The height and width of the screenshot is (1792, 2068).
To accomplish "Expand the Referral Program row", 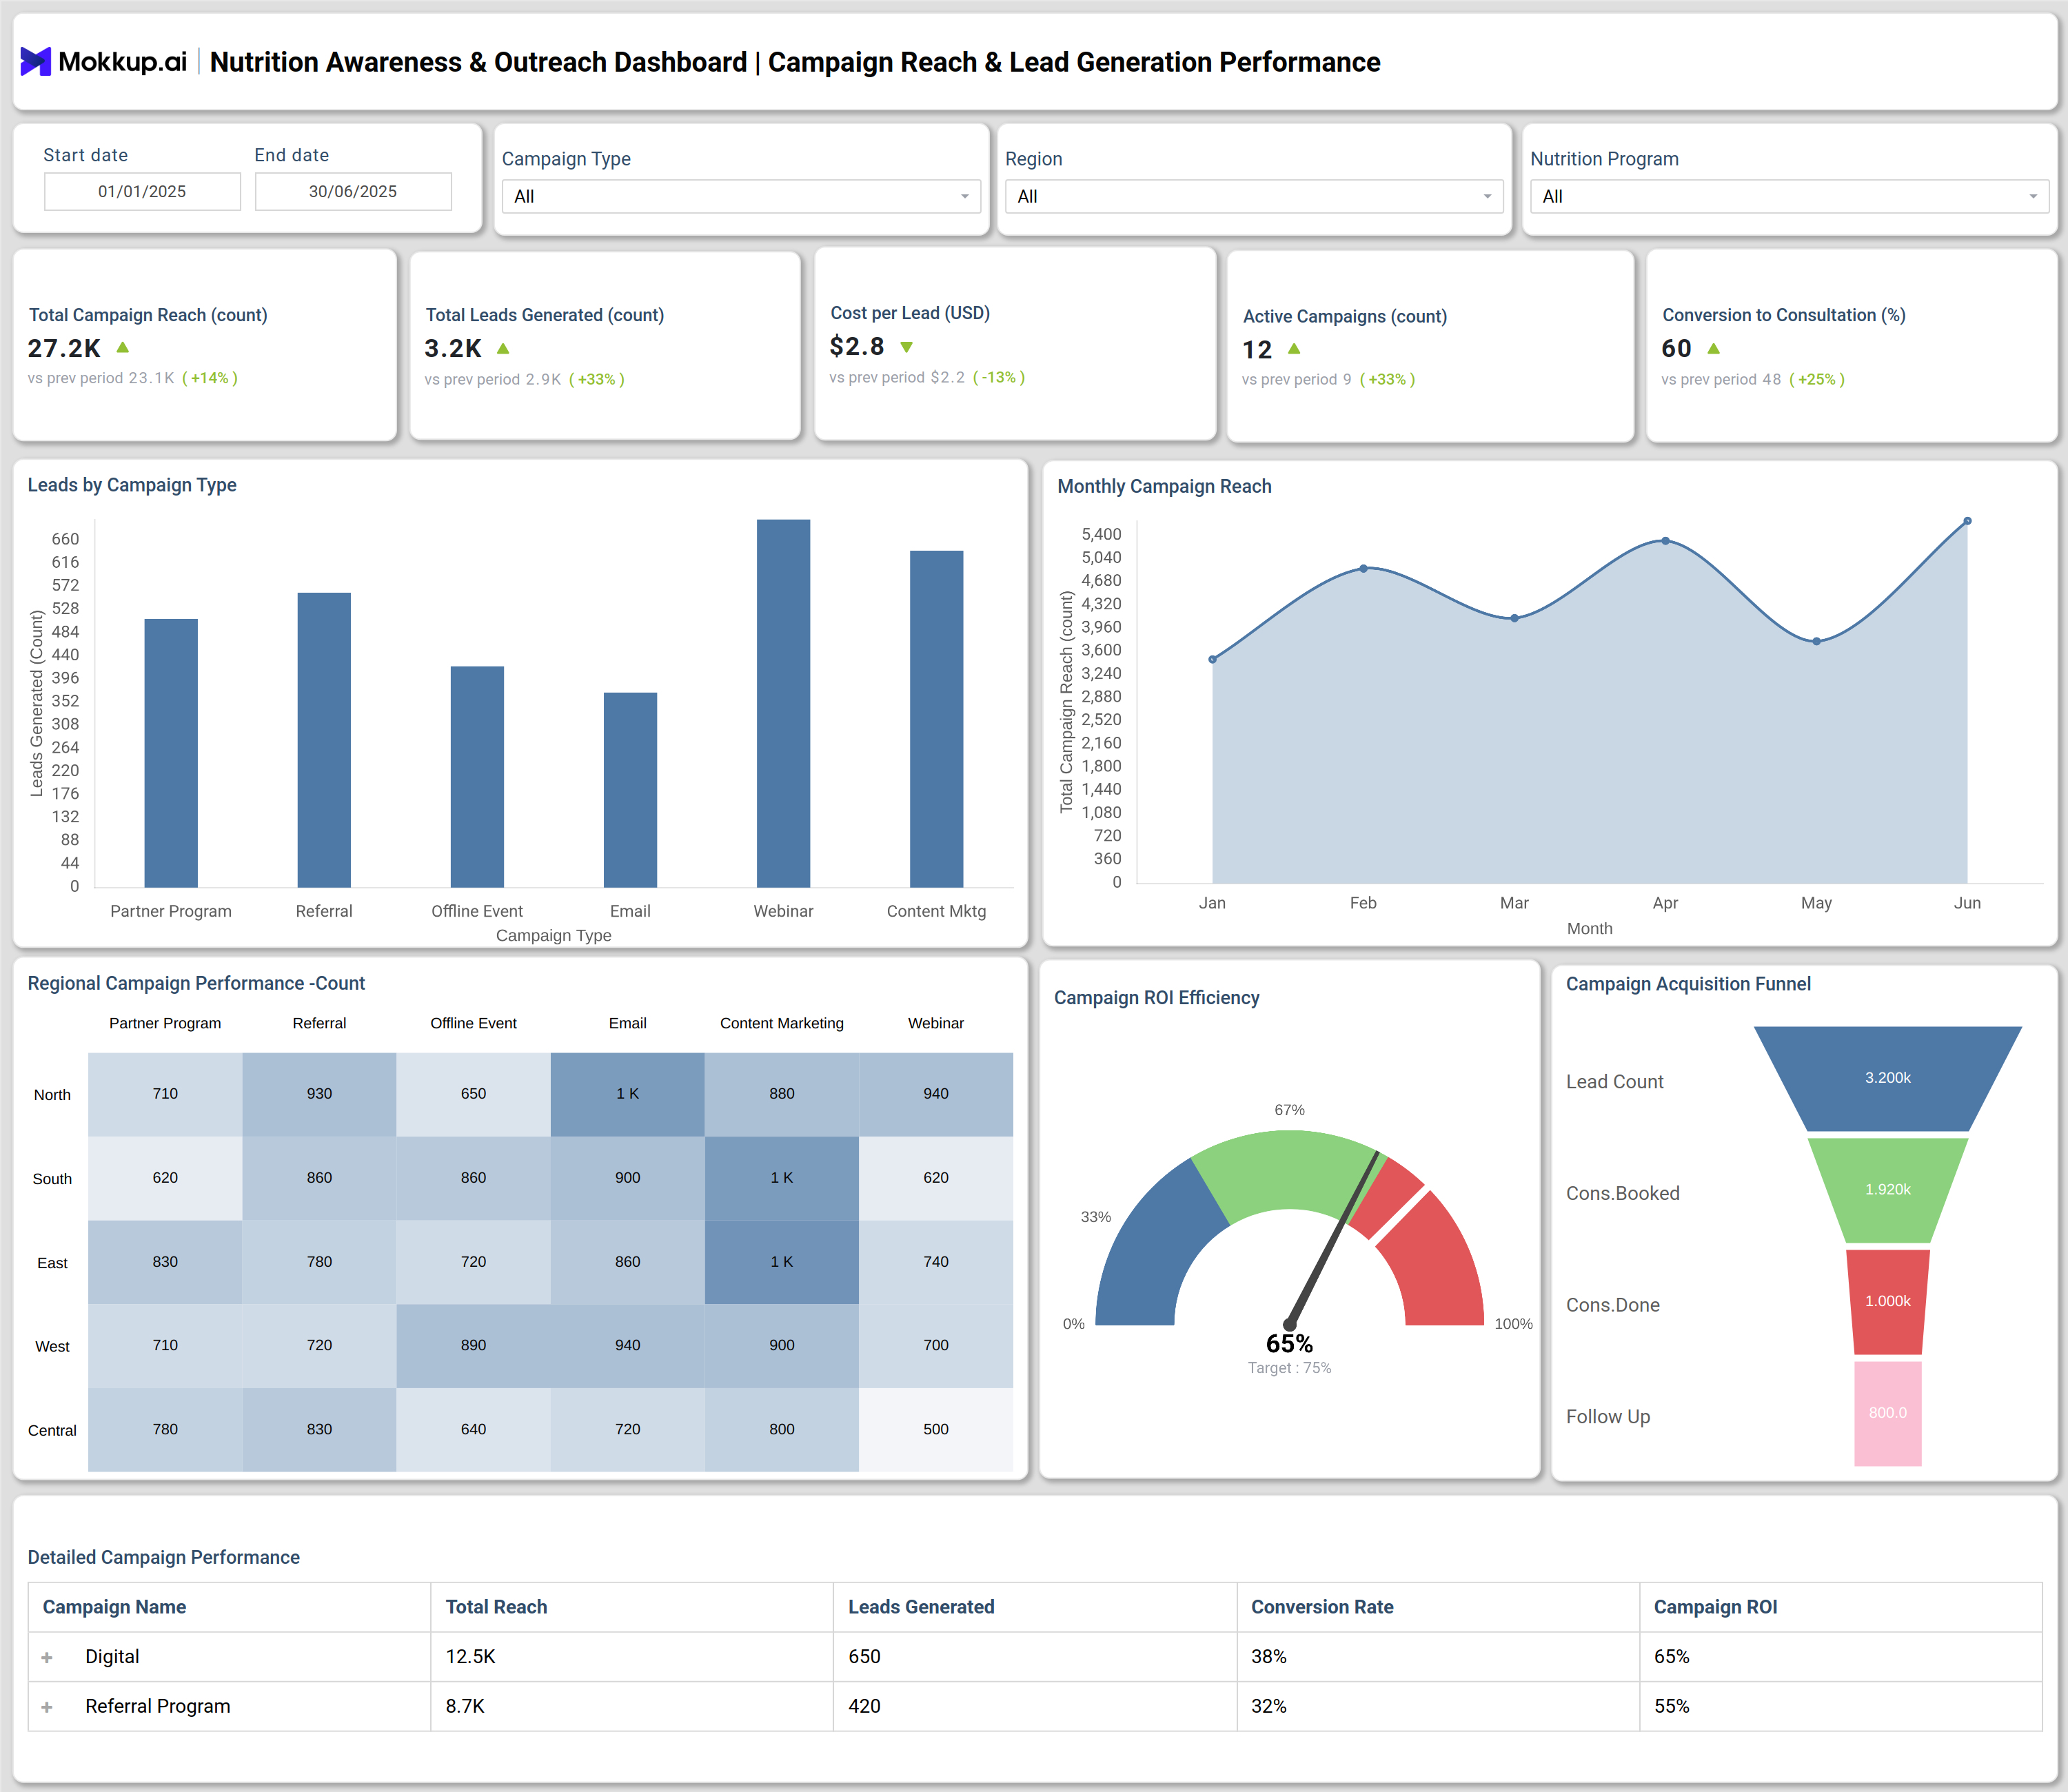I will [x=47, y=1707].
